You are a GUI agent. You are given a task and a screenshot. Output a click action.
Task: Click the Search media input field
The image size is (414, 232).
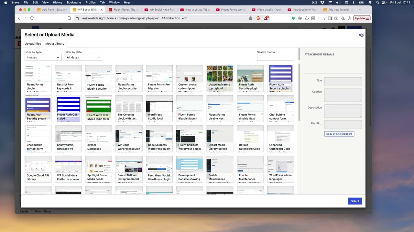click(275, 57)
